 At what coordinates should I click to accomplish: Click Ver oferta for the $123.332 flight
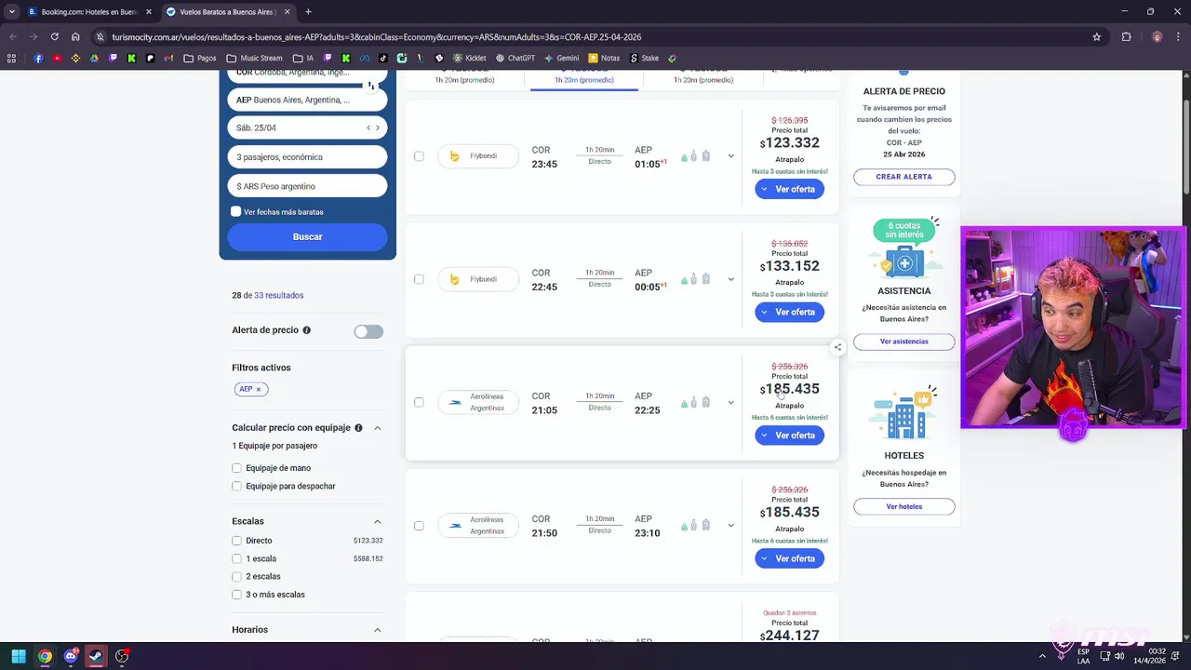tap(789, 189)
